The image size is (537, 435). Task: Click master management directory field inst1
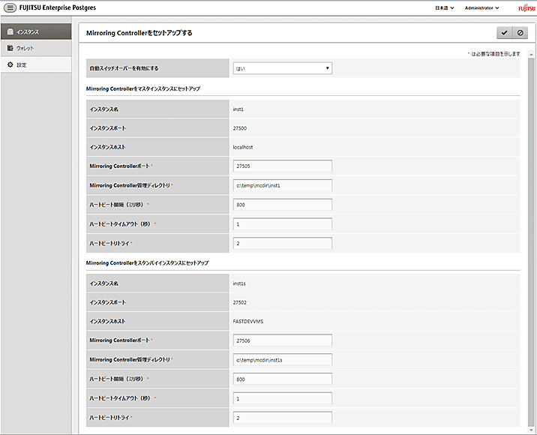283,185
